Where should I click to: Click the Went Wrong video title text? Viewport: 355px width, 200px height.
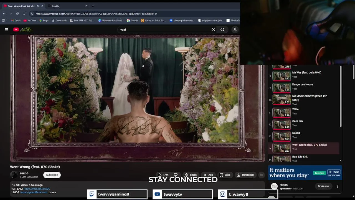point(35,167)
